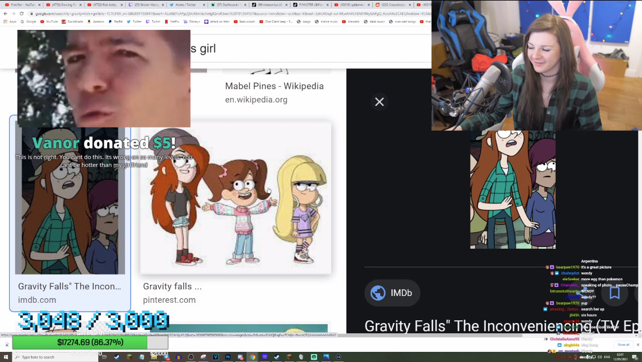Click the address bar lock icon
The image size is (642, 362).
tap(32, 14)
